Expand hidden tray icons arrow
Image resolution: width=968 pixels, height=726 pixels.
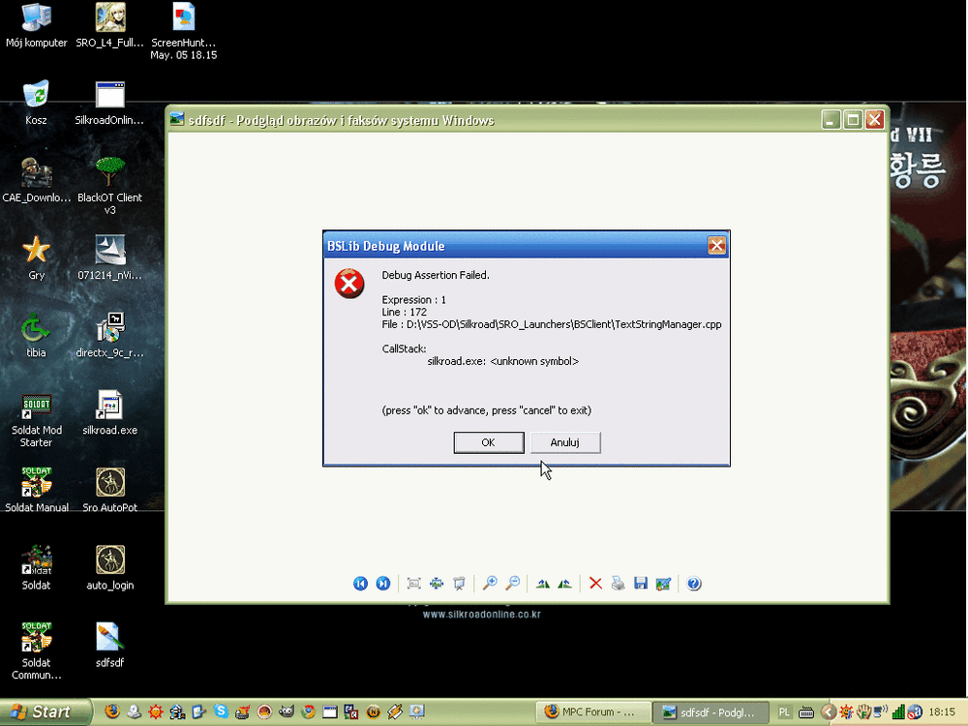829,712
